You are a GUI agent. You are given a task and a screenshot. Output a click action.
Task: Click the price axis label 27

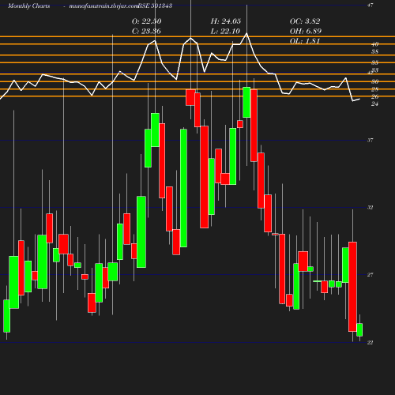pyautogui.click(x=370, y=275)
